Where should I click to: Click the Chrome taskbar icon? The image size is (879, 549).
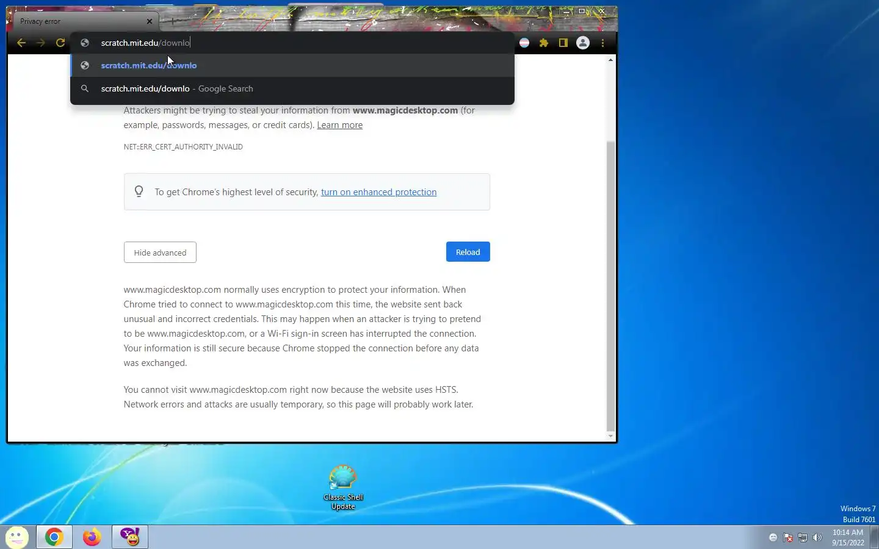point(54,537)
